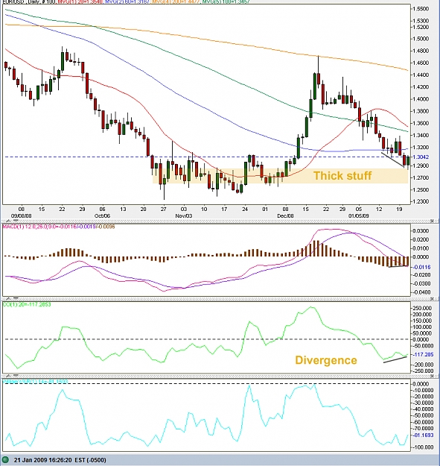Select the MACD(1) 12,26,9 indicator label
Viewport: 440px width, 466px height.
(59, 227)
